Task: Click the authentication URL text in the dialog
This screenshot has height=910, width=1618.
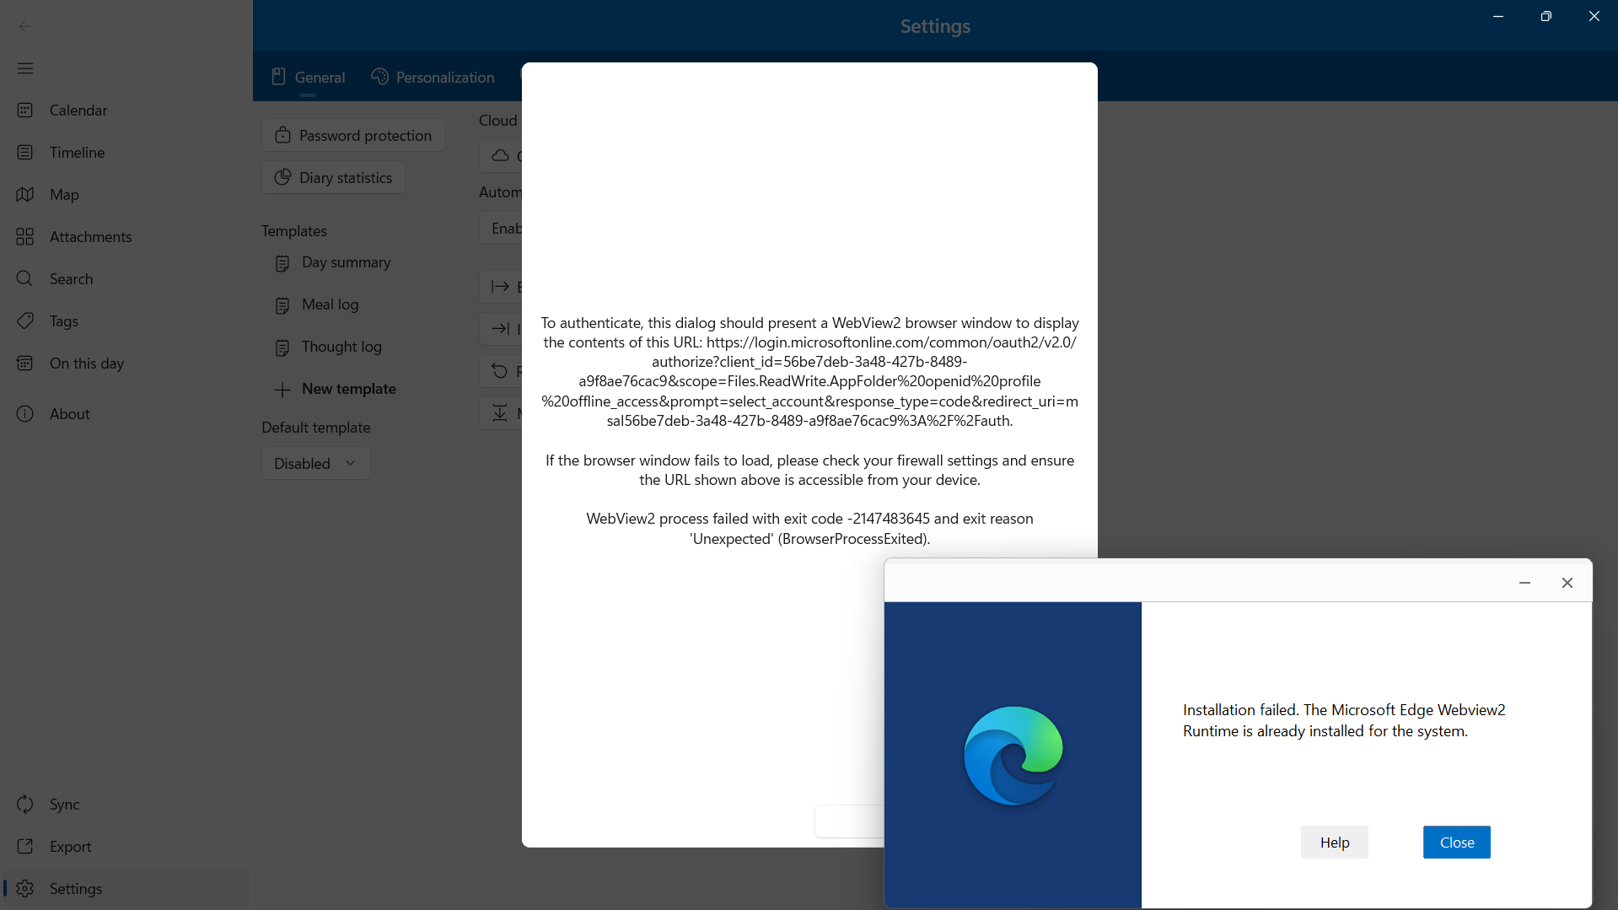Action: 809,381
